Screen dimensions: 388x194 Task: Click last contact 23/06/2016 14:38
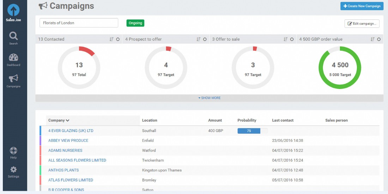coord(287,140)
